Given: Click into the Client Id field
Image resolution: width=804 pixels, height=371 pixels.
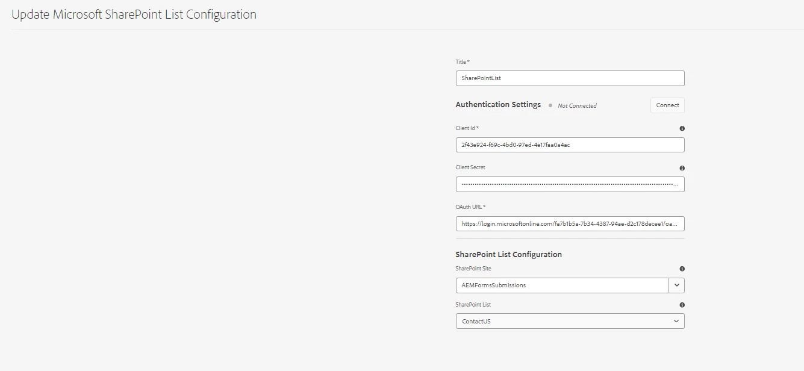Looking at the screenshot, I should point(570,145).
